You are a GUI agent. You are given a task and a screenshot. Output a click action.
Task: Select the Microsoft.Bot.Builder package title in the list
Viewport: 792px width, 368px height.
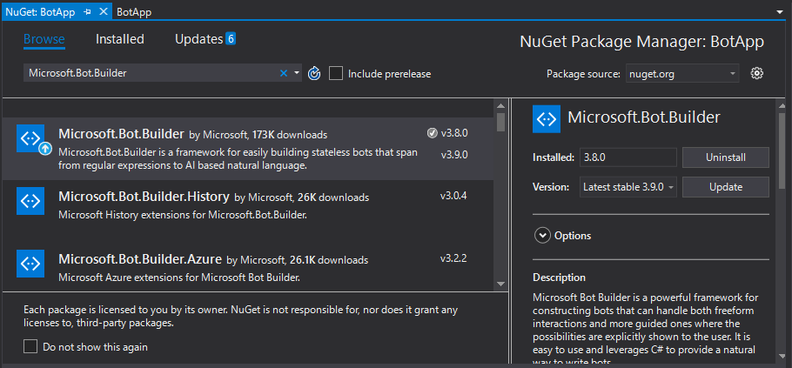(x=121, y=134)
